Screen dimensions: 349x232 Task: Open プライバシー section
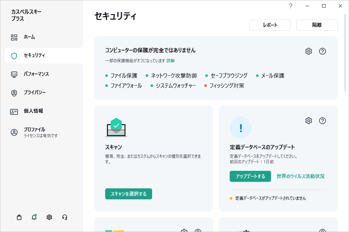tap(34, 93)
